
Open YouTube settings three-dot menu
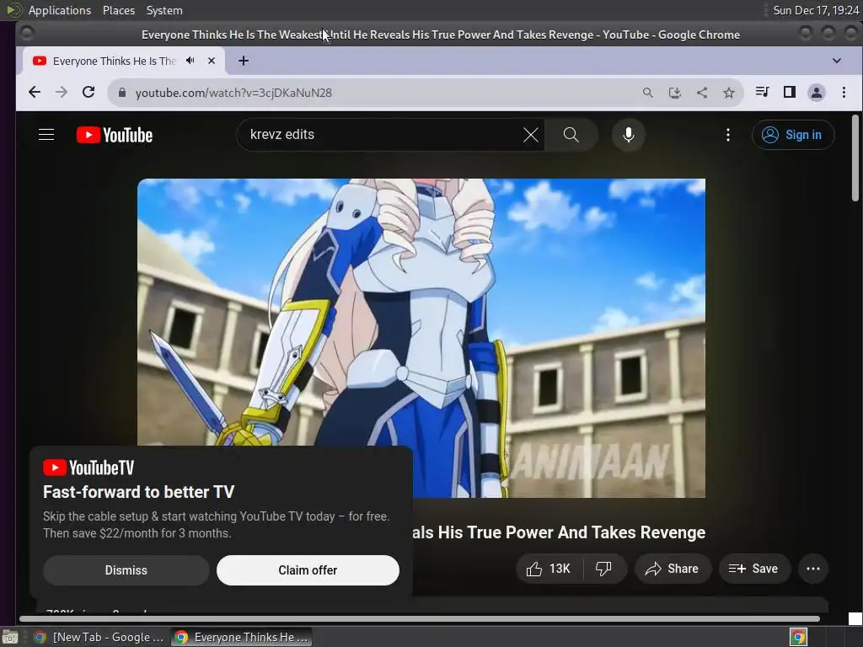pos(727,135)
